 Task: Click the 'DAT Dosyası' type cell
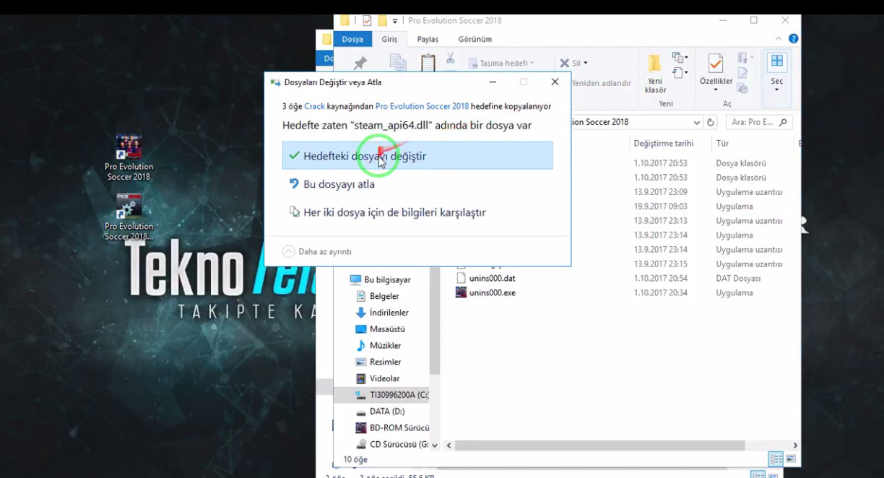pos(738,278)
